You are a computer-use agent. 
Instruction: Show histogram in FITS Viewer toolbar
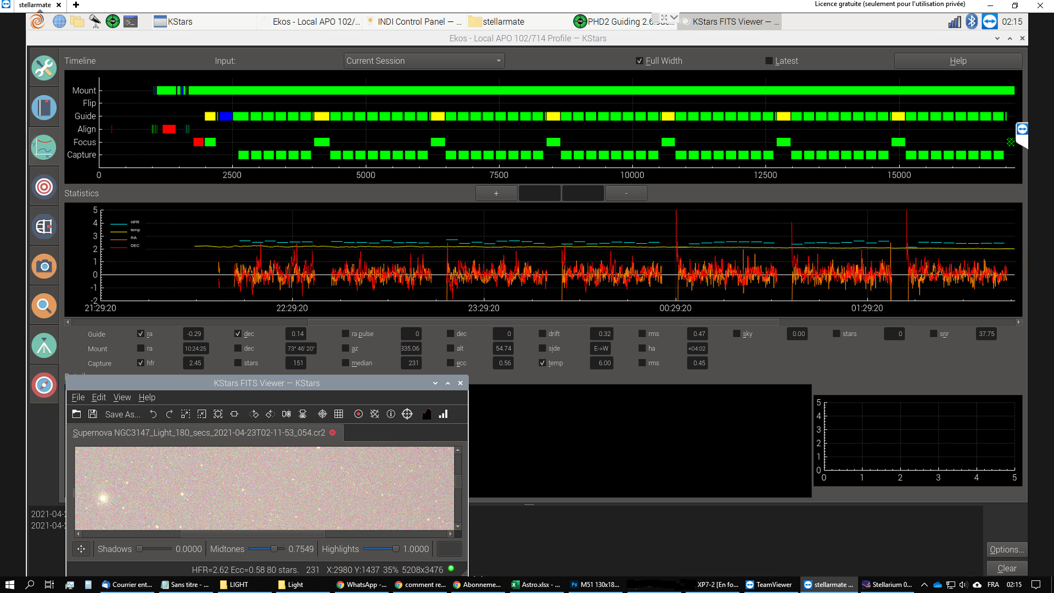[x=427, y=414]
